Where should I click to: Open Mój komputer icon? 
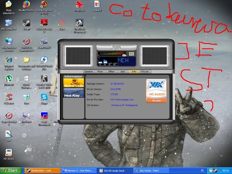tap(9, 25)
